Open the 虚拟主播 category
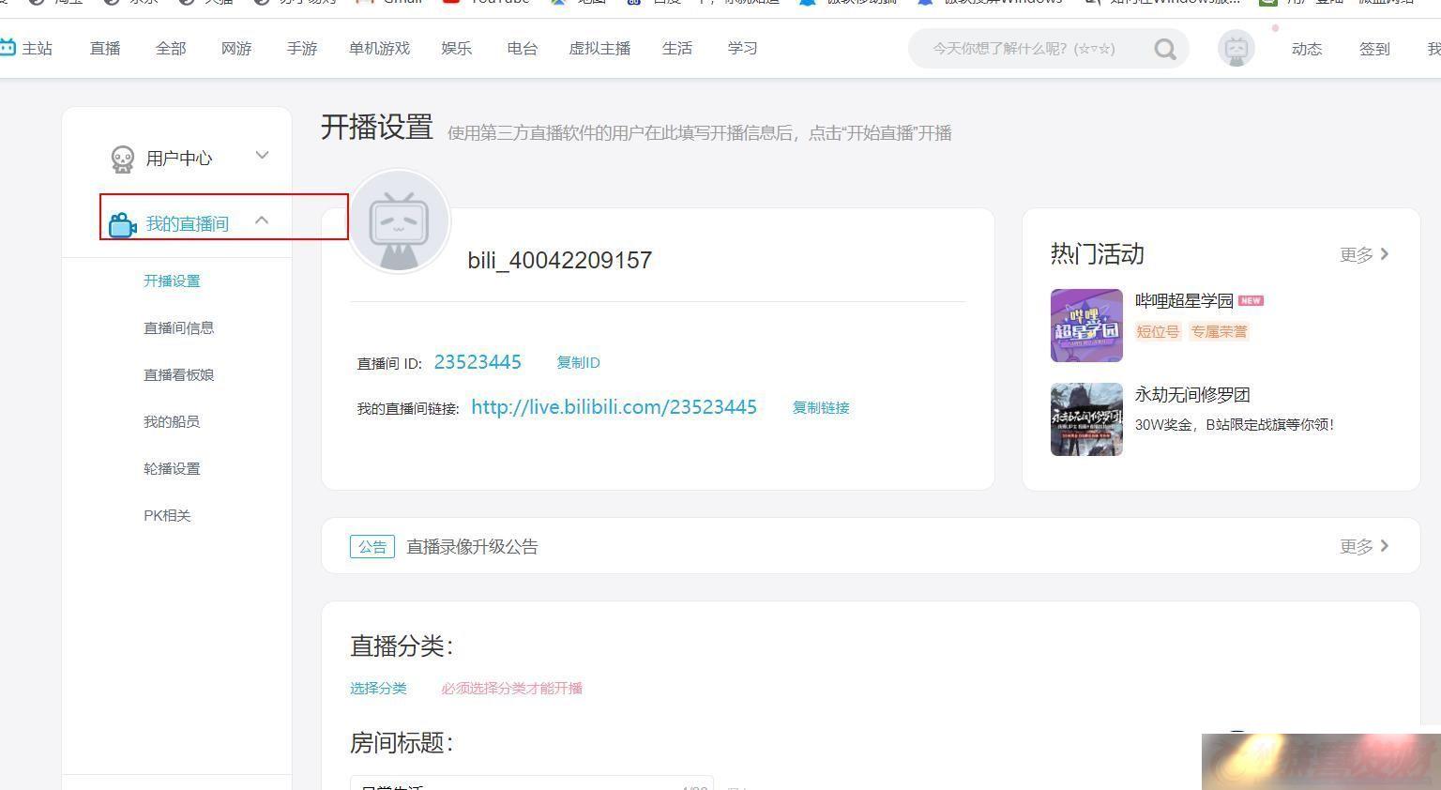The height and width of the screenshot is (790, 1441). (x=599, y=48)
